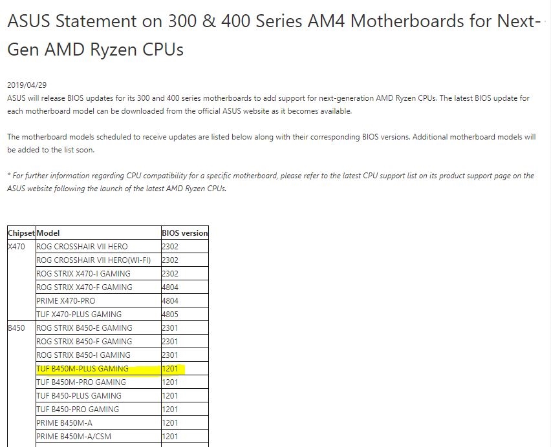Image resolution: width=551 pixels, height=447 pixels.
Task: Click the Model column header
Action: tap(49, 233)
